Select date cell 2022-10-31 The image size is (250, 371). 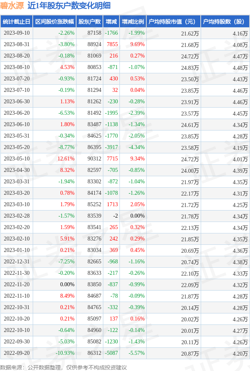[17, 308]
